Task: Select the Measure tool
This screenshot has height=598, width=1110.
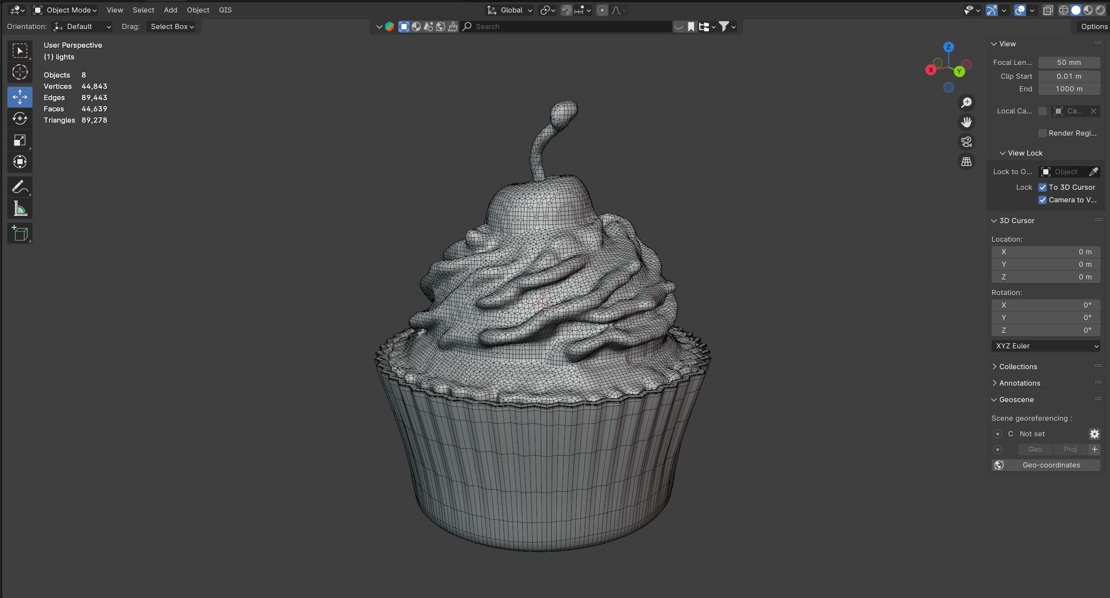Action: pos(20,209)
